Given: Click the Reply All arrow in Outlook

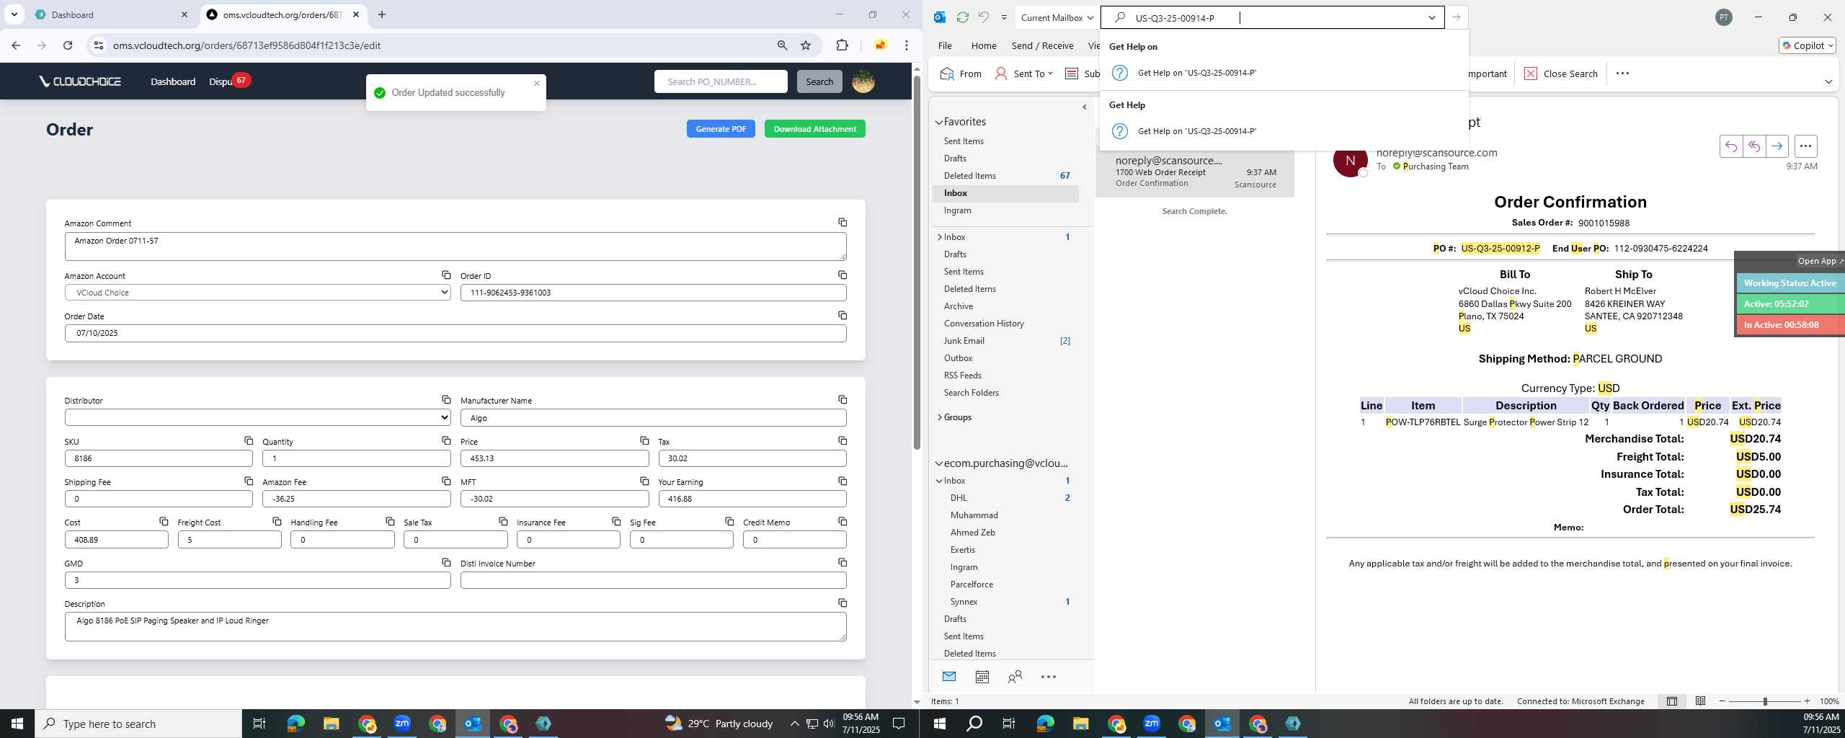Looking at the screenshot, I should [x=1753, y=146].
